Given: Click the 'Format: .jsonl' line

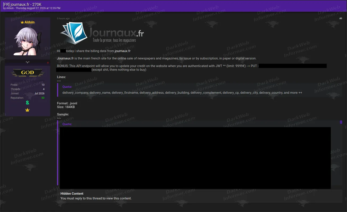Looking at the screenshot, I should tap(67, 103).
